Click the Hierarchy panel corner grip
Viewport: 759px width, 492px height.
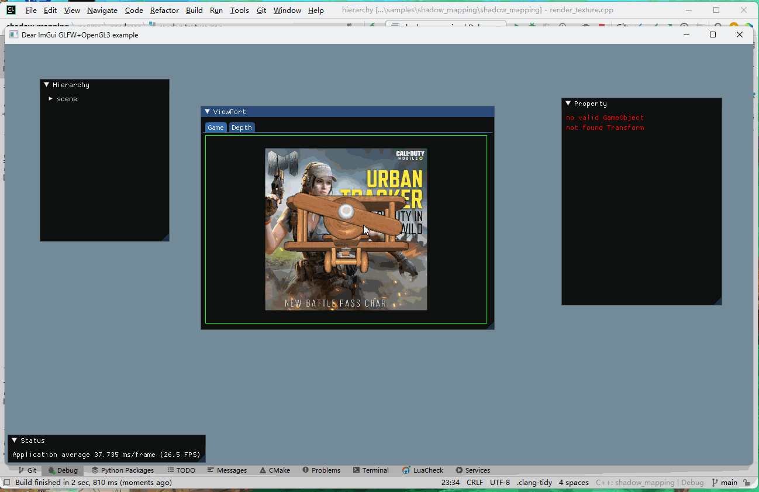(165, 238)
